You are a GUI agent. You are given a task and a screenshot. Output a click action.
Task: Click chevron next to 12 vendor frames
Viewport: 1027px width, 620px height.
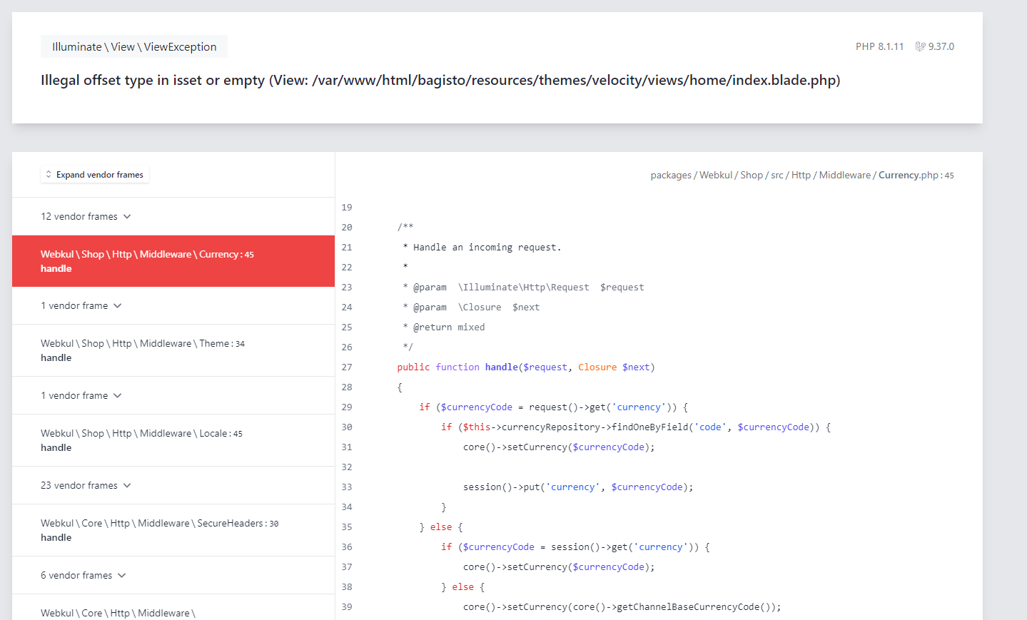coord(127,216)
